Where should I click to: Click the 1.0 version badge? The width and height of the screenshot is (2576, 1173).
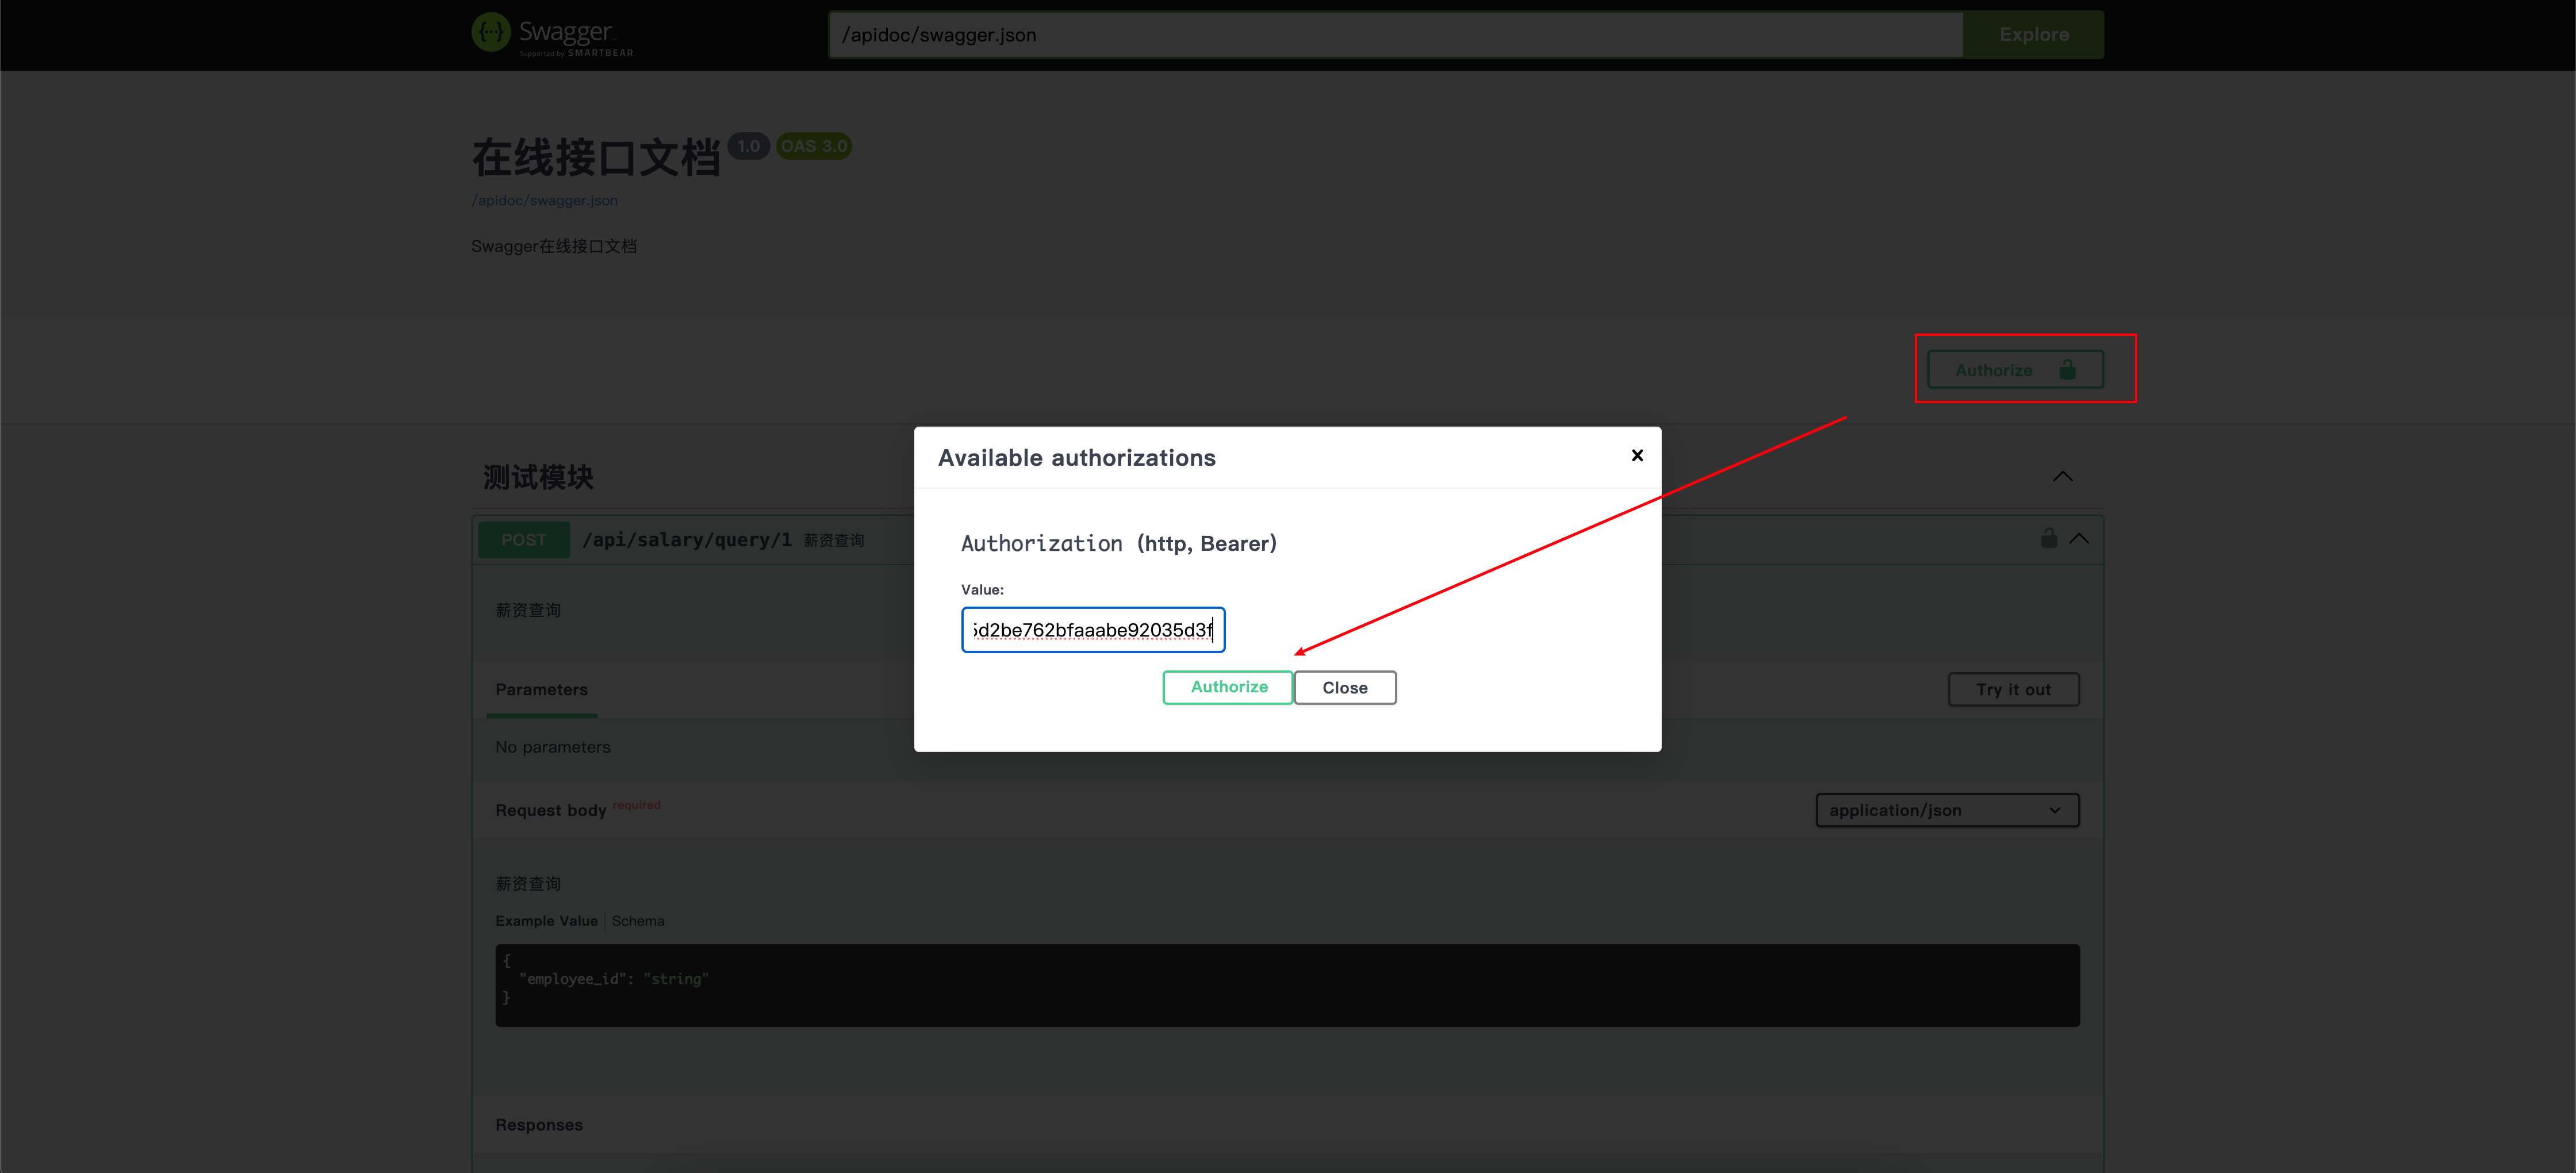click(x=748, y=146)
